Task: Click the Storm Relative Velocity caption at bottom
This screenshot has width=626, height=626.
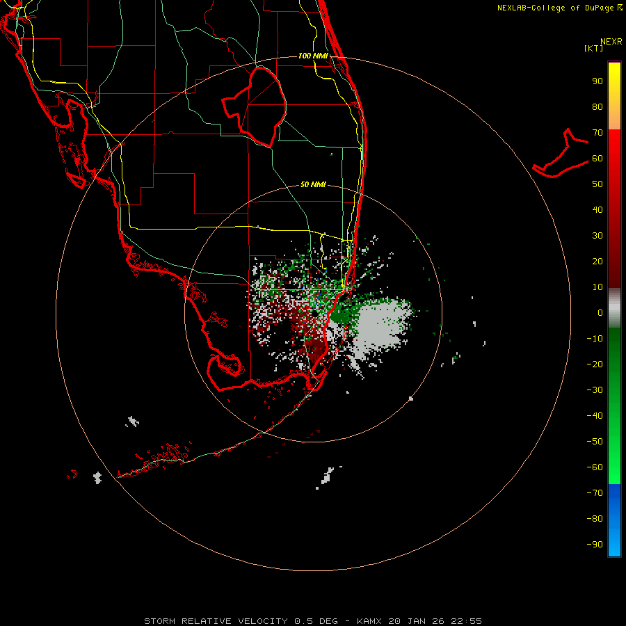Action: [x=313, y=621]
